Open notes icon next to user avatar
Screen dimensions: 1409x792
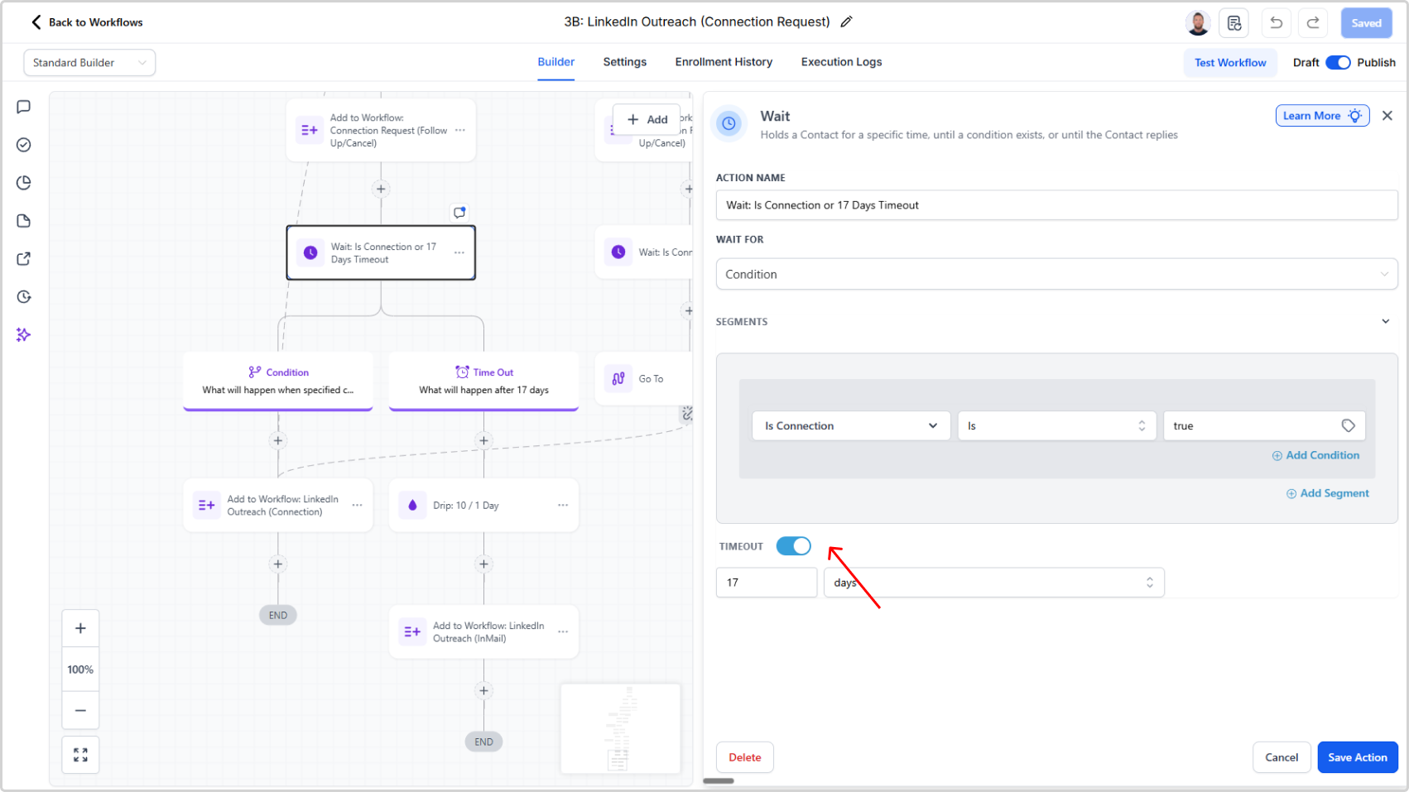click(1233, 23)
